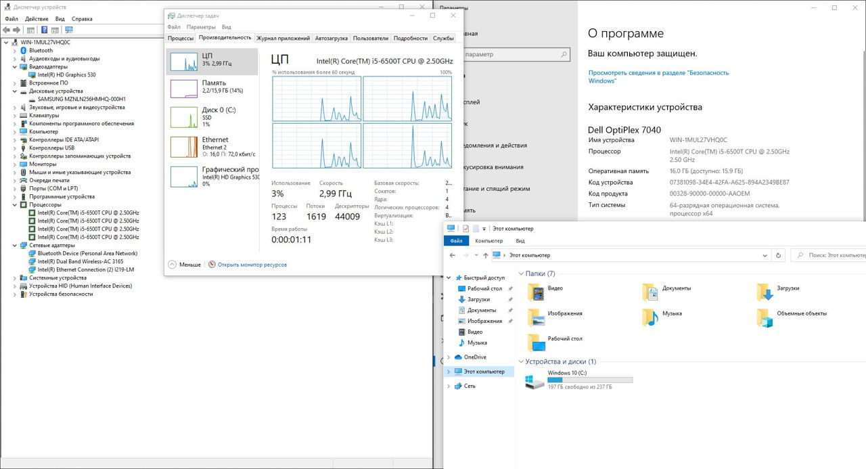Click the up-arrow button in File Explorer

(x=485, y=256)
